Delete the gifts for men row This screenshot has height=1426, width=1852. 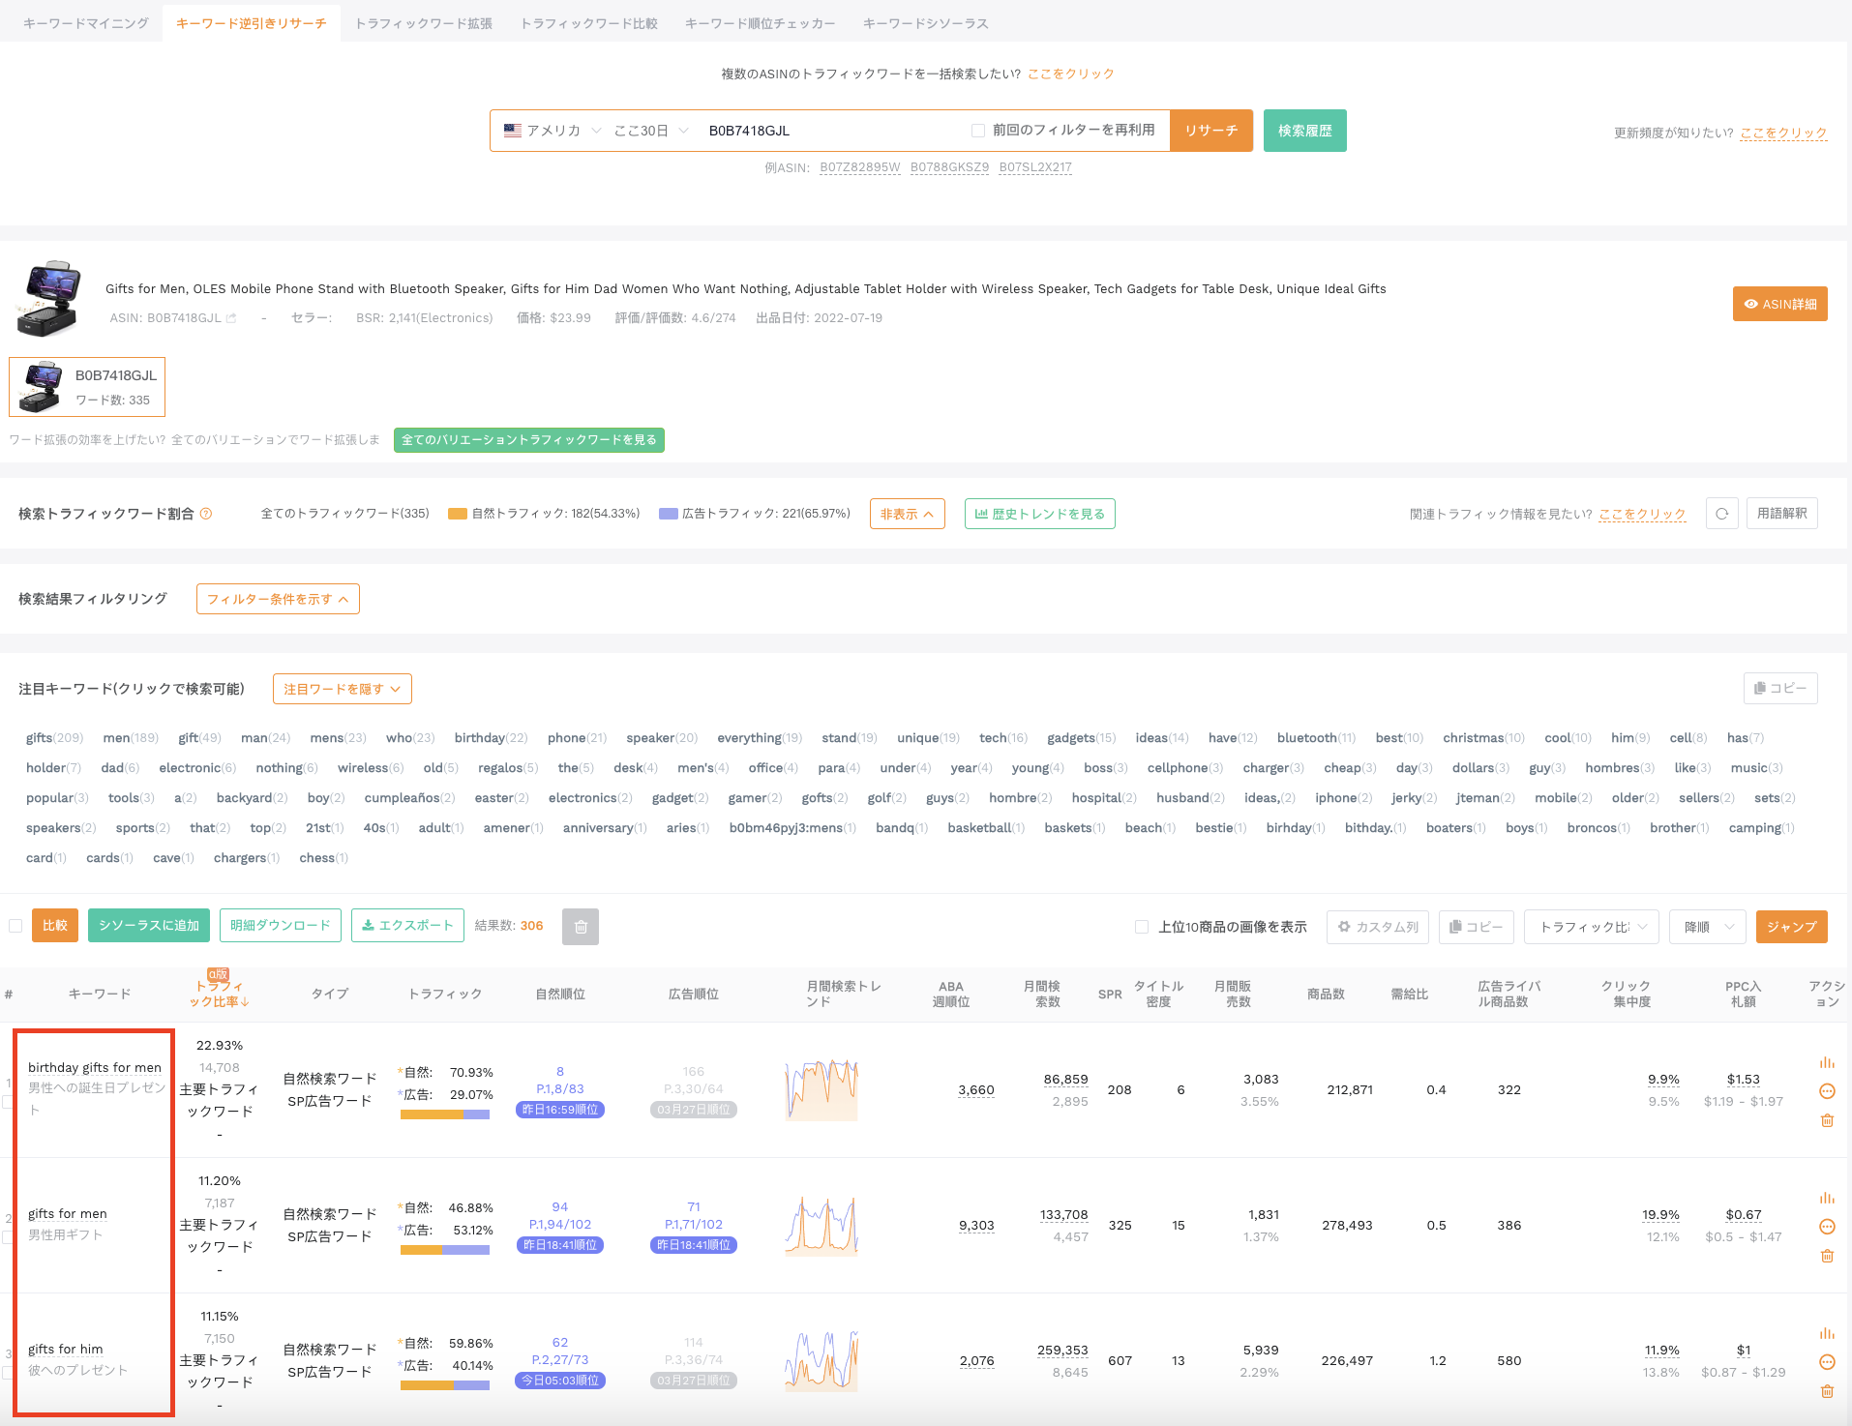[1827, 1256]
